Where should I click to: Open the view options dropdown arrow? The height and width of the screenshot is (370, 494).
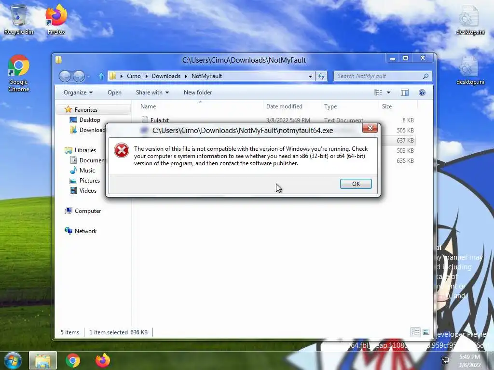388,92
